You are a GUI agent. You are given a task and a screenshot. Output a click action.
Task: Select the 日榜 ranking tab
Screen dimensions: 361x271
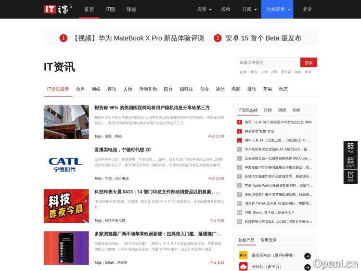tap(268, 110)
